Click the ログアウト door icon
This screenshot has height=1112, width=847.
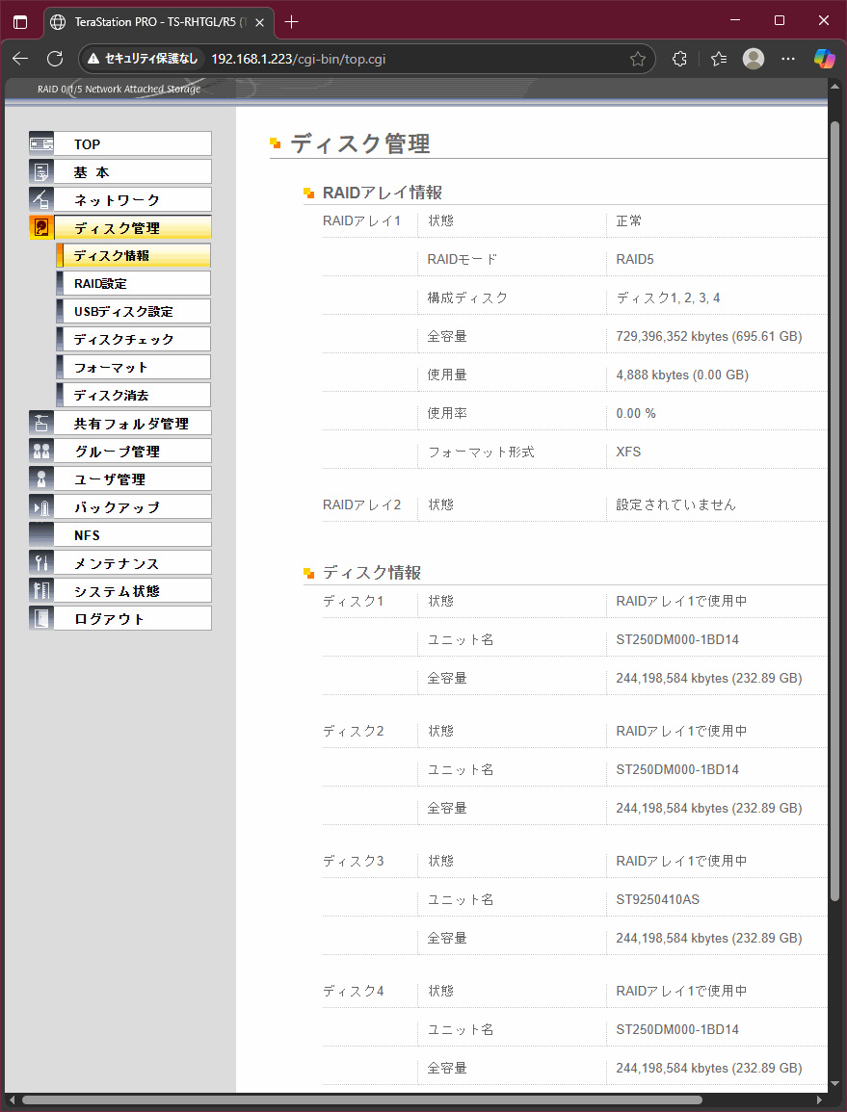tap(41, 619)
